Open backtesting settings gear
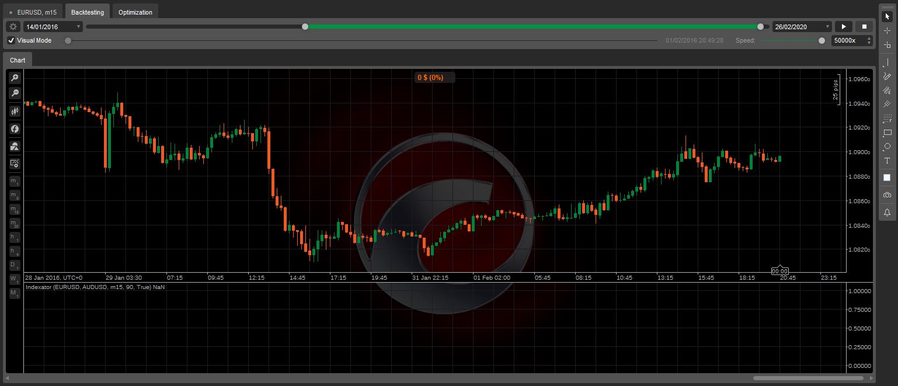 pos(13,26)
